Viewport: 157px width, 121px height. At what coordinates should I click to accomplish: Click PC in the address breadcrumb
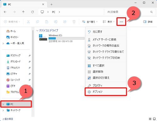point(54,12)
